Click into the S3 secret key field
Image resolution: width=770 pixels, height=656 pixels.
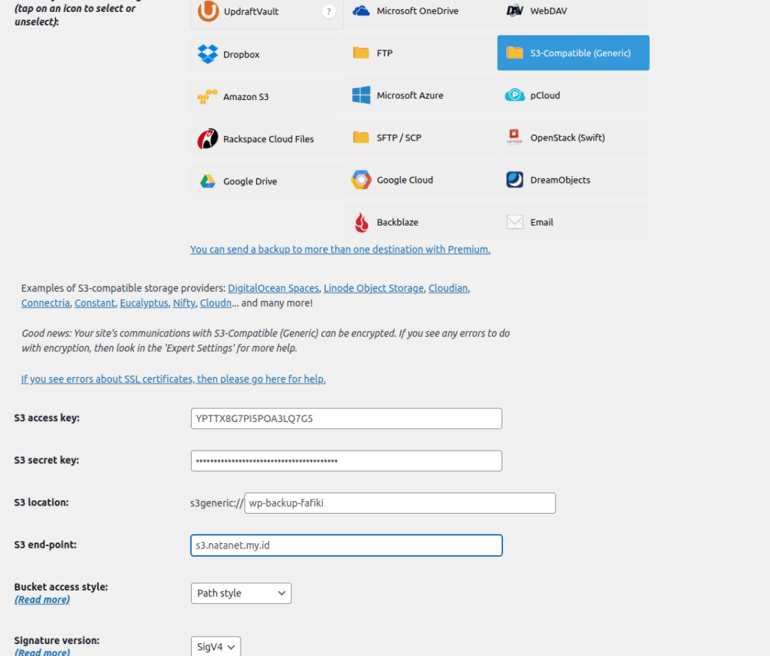point(347,461)
